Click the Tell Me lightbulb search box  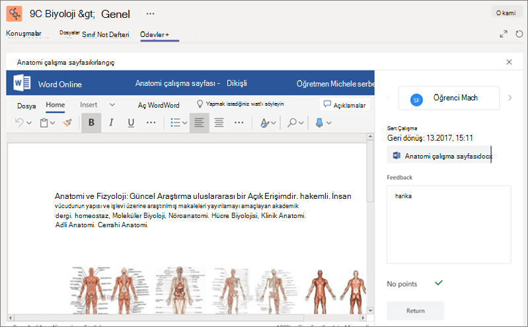tap(241, 104)
